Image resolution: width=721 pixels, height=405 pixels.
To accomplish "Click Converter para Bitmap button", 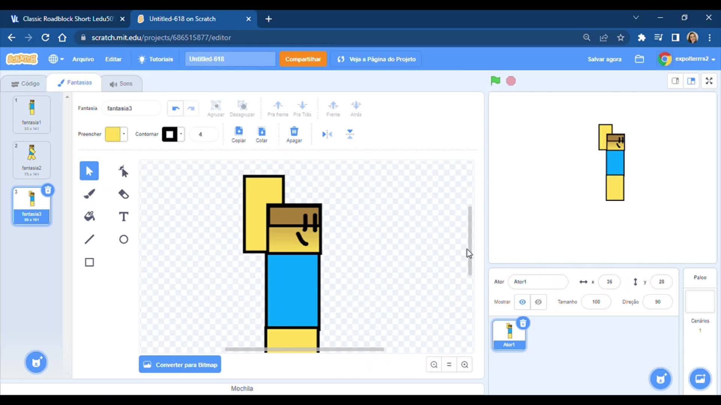I will [180, 364].
